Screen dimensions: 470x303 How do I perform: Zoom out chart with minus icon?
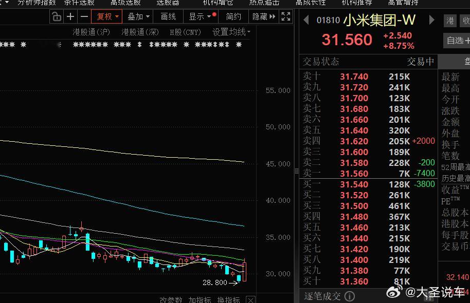(84, 16)
